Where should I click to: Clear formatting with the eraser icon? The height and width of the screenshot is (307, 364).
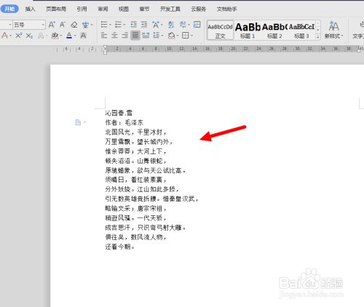pos(74,25)
